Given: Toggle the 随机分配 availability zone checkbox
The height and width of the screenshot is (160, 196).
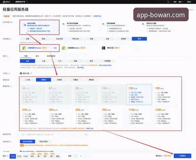Looking at the screenshot, I should 21,73.
